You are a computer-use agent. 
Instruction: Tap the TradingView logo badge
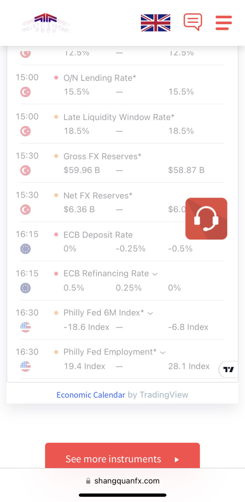pos(229,369)
